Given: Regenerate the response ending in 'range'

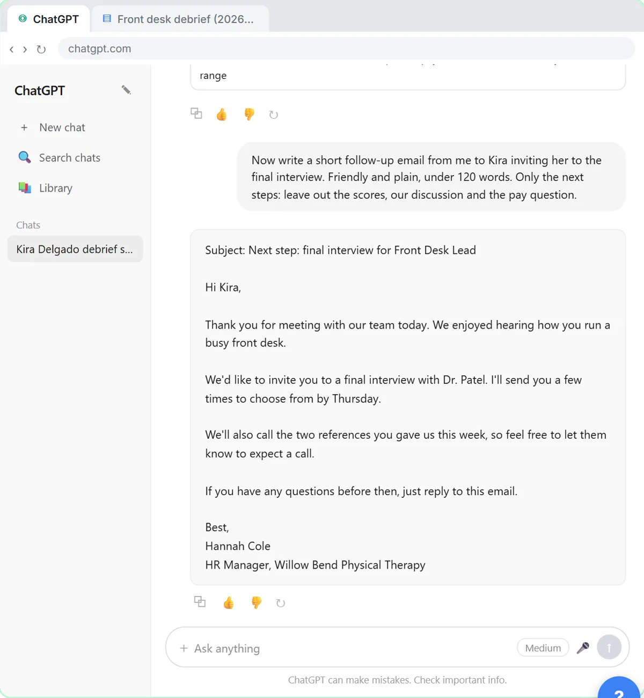Looking at the screenshot, I should [x=274, y=114].
